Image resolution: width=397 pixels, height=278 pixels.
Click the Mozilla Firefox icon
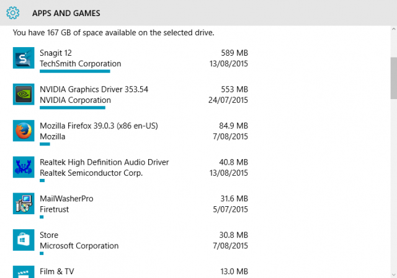pyautogui.click(x=24, y=131)
